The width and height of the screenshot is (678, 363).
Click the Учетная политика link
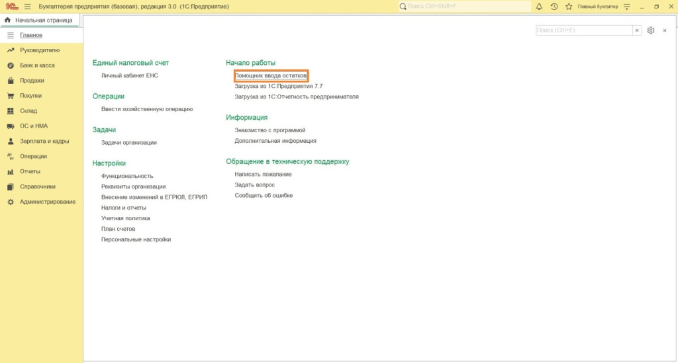(126, 218)
